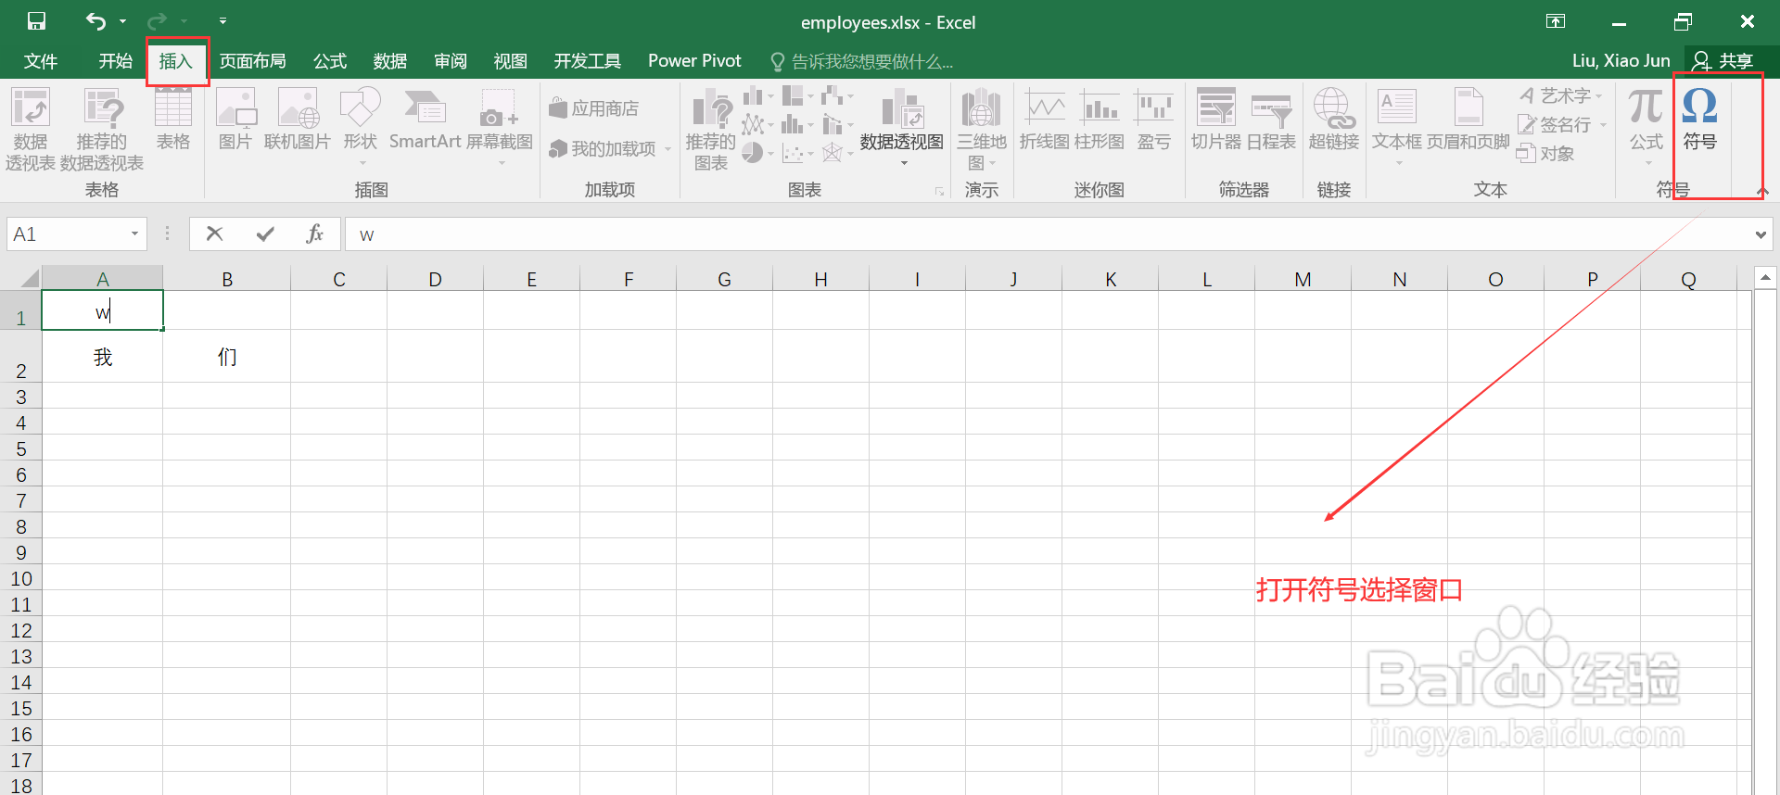This screenshot has height=795, width=1780.
Task: Switch to the 开始 ribbon tab
Action: pos(116,61)
